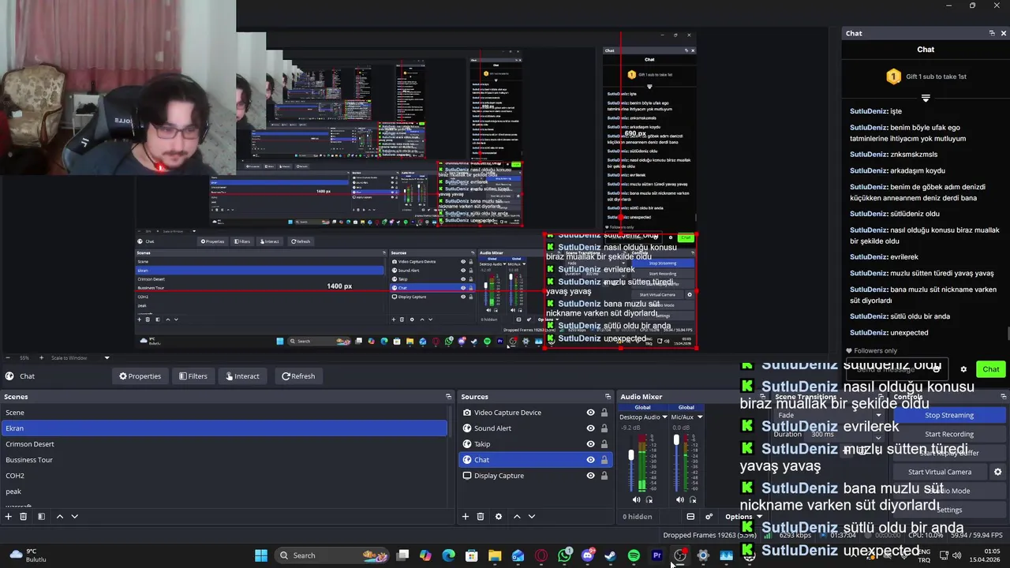Screen dimensions: 1010x568
Task: Select the Video Capture Device source
Action: (x=535, y=413)
